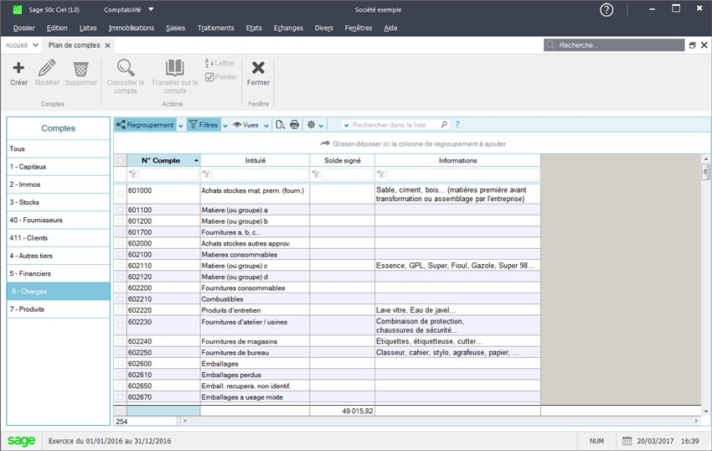Open the calendar icon in status bar

point(627,441)
